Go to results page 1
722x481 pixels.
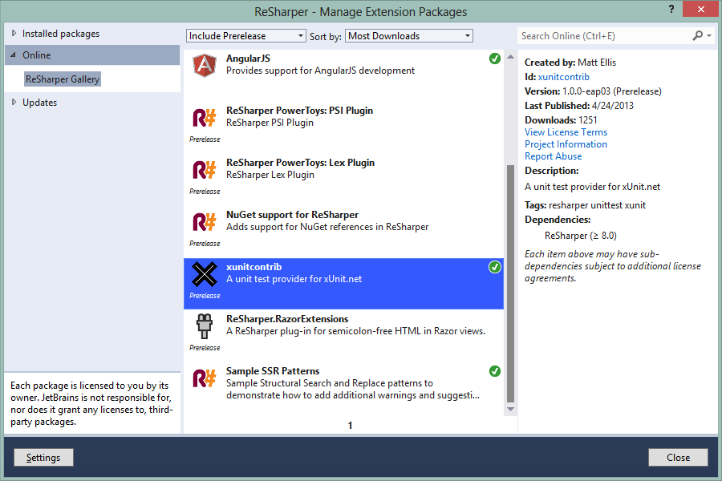click(x=350, y=426)
